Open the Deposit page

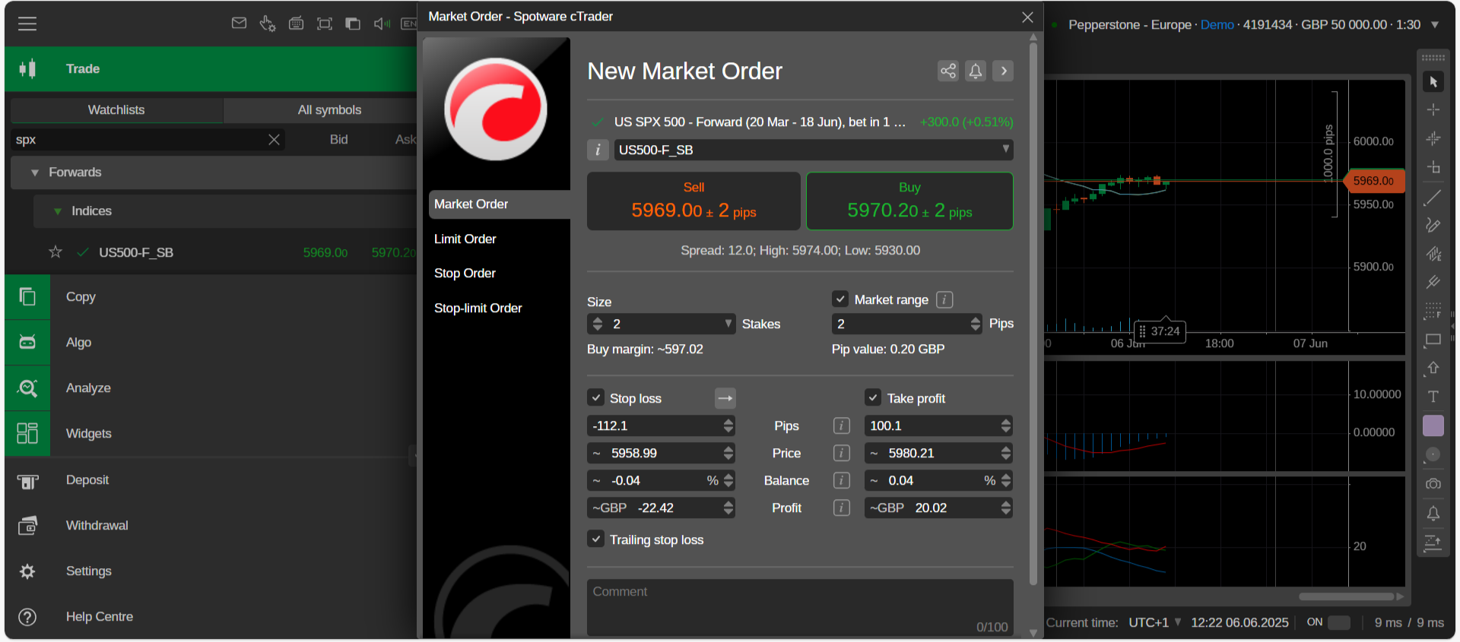click(x=211, y=480)
